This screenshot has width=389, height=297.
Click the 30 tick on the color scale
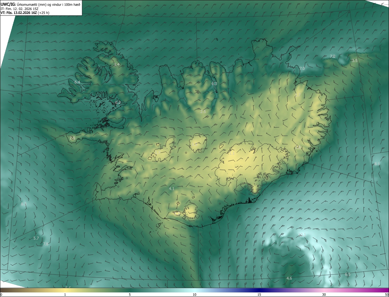coord(324,295)
